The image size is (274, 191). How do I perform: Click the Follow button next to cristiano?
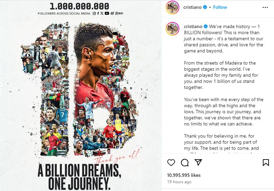(x=220, y=7)
